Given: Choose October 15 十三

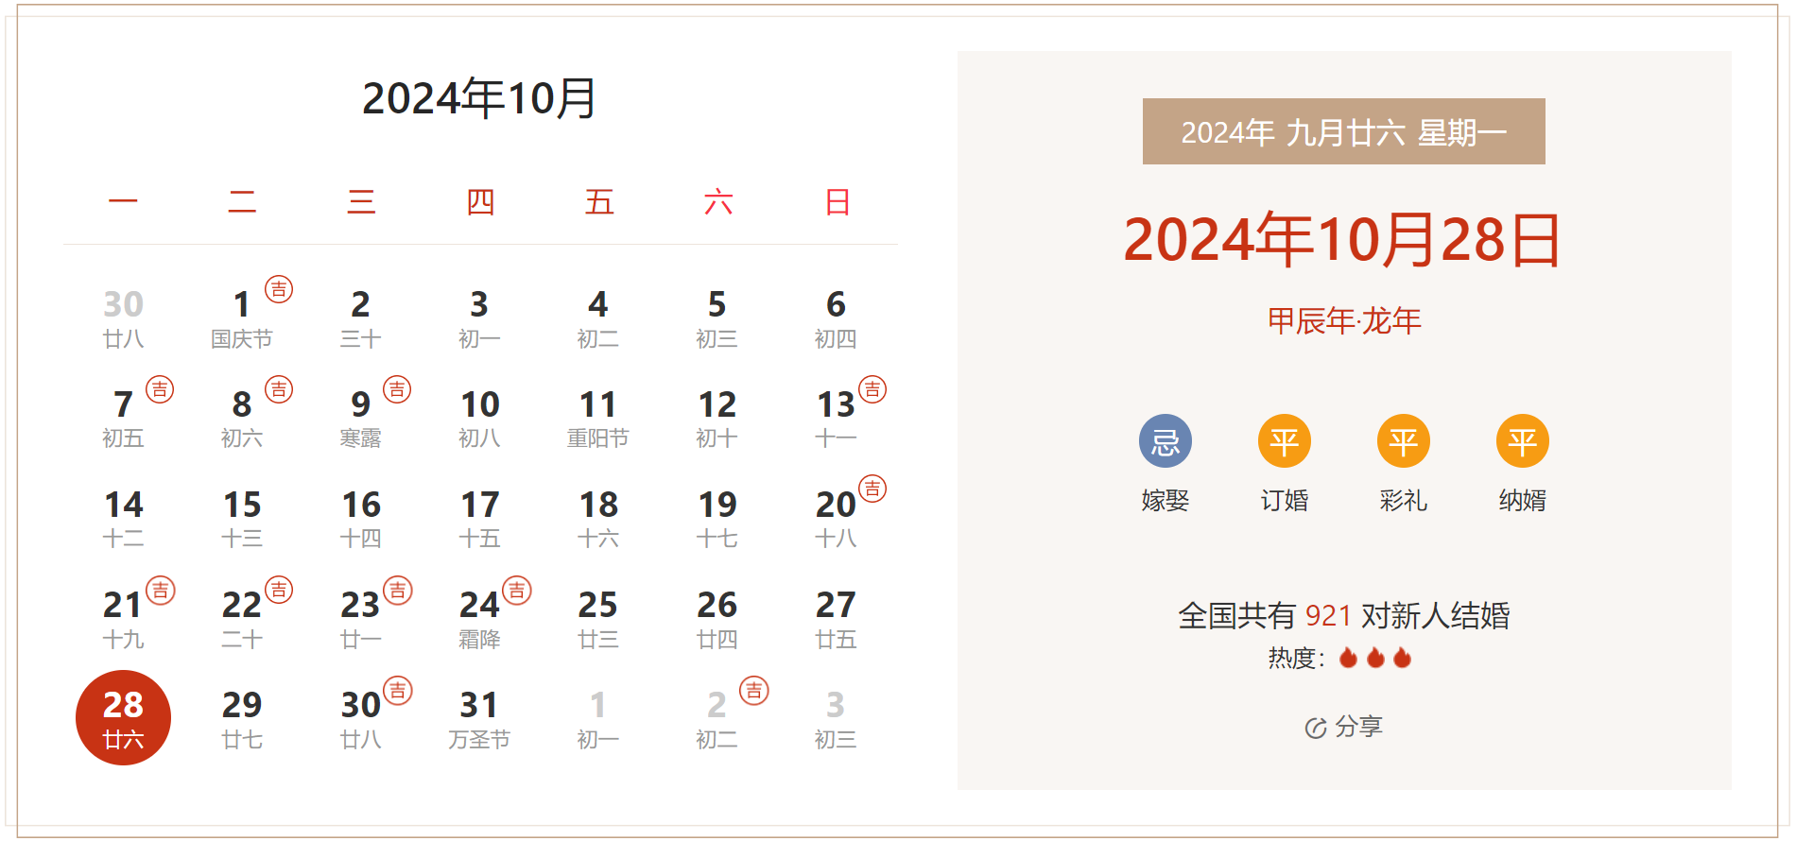Looking at the screenshot, I should coord(242,519).
